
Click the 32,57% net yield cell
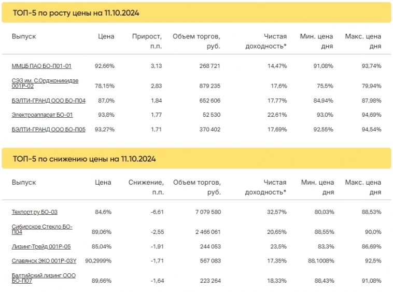(275, 212)
